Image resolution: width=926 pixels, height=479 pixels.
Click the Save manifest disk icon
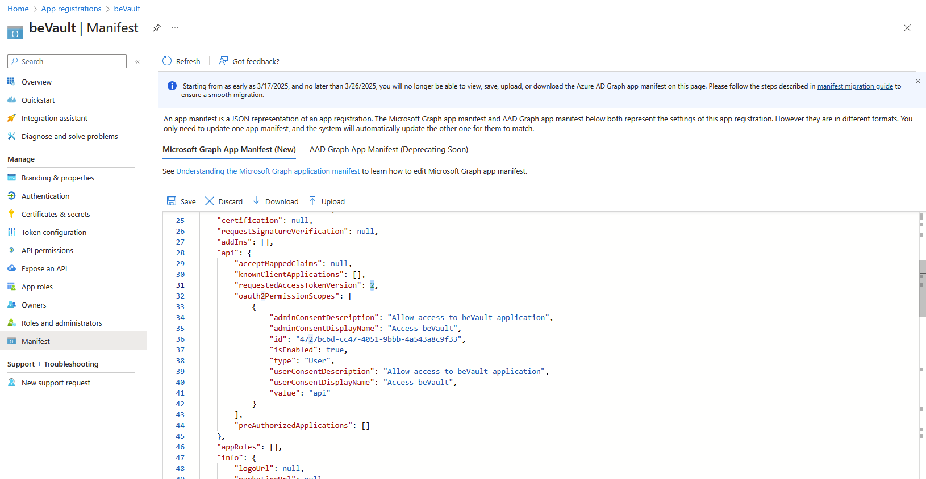[x=172, y=201]
